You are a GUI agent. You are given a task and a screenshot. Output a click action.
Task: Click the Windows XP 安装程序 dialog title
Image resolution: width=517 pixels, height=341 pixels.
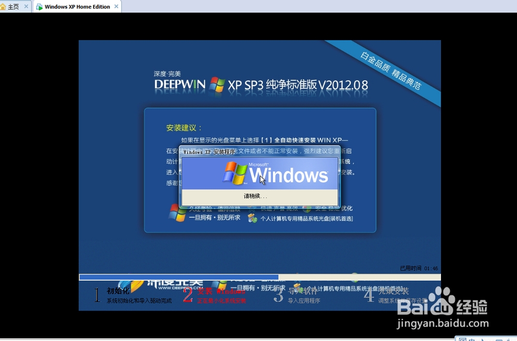coord(209,152)
